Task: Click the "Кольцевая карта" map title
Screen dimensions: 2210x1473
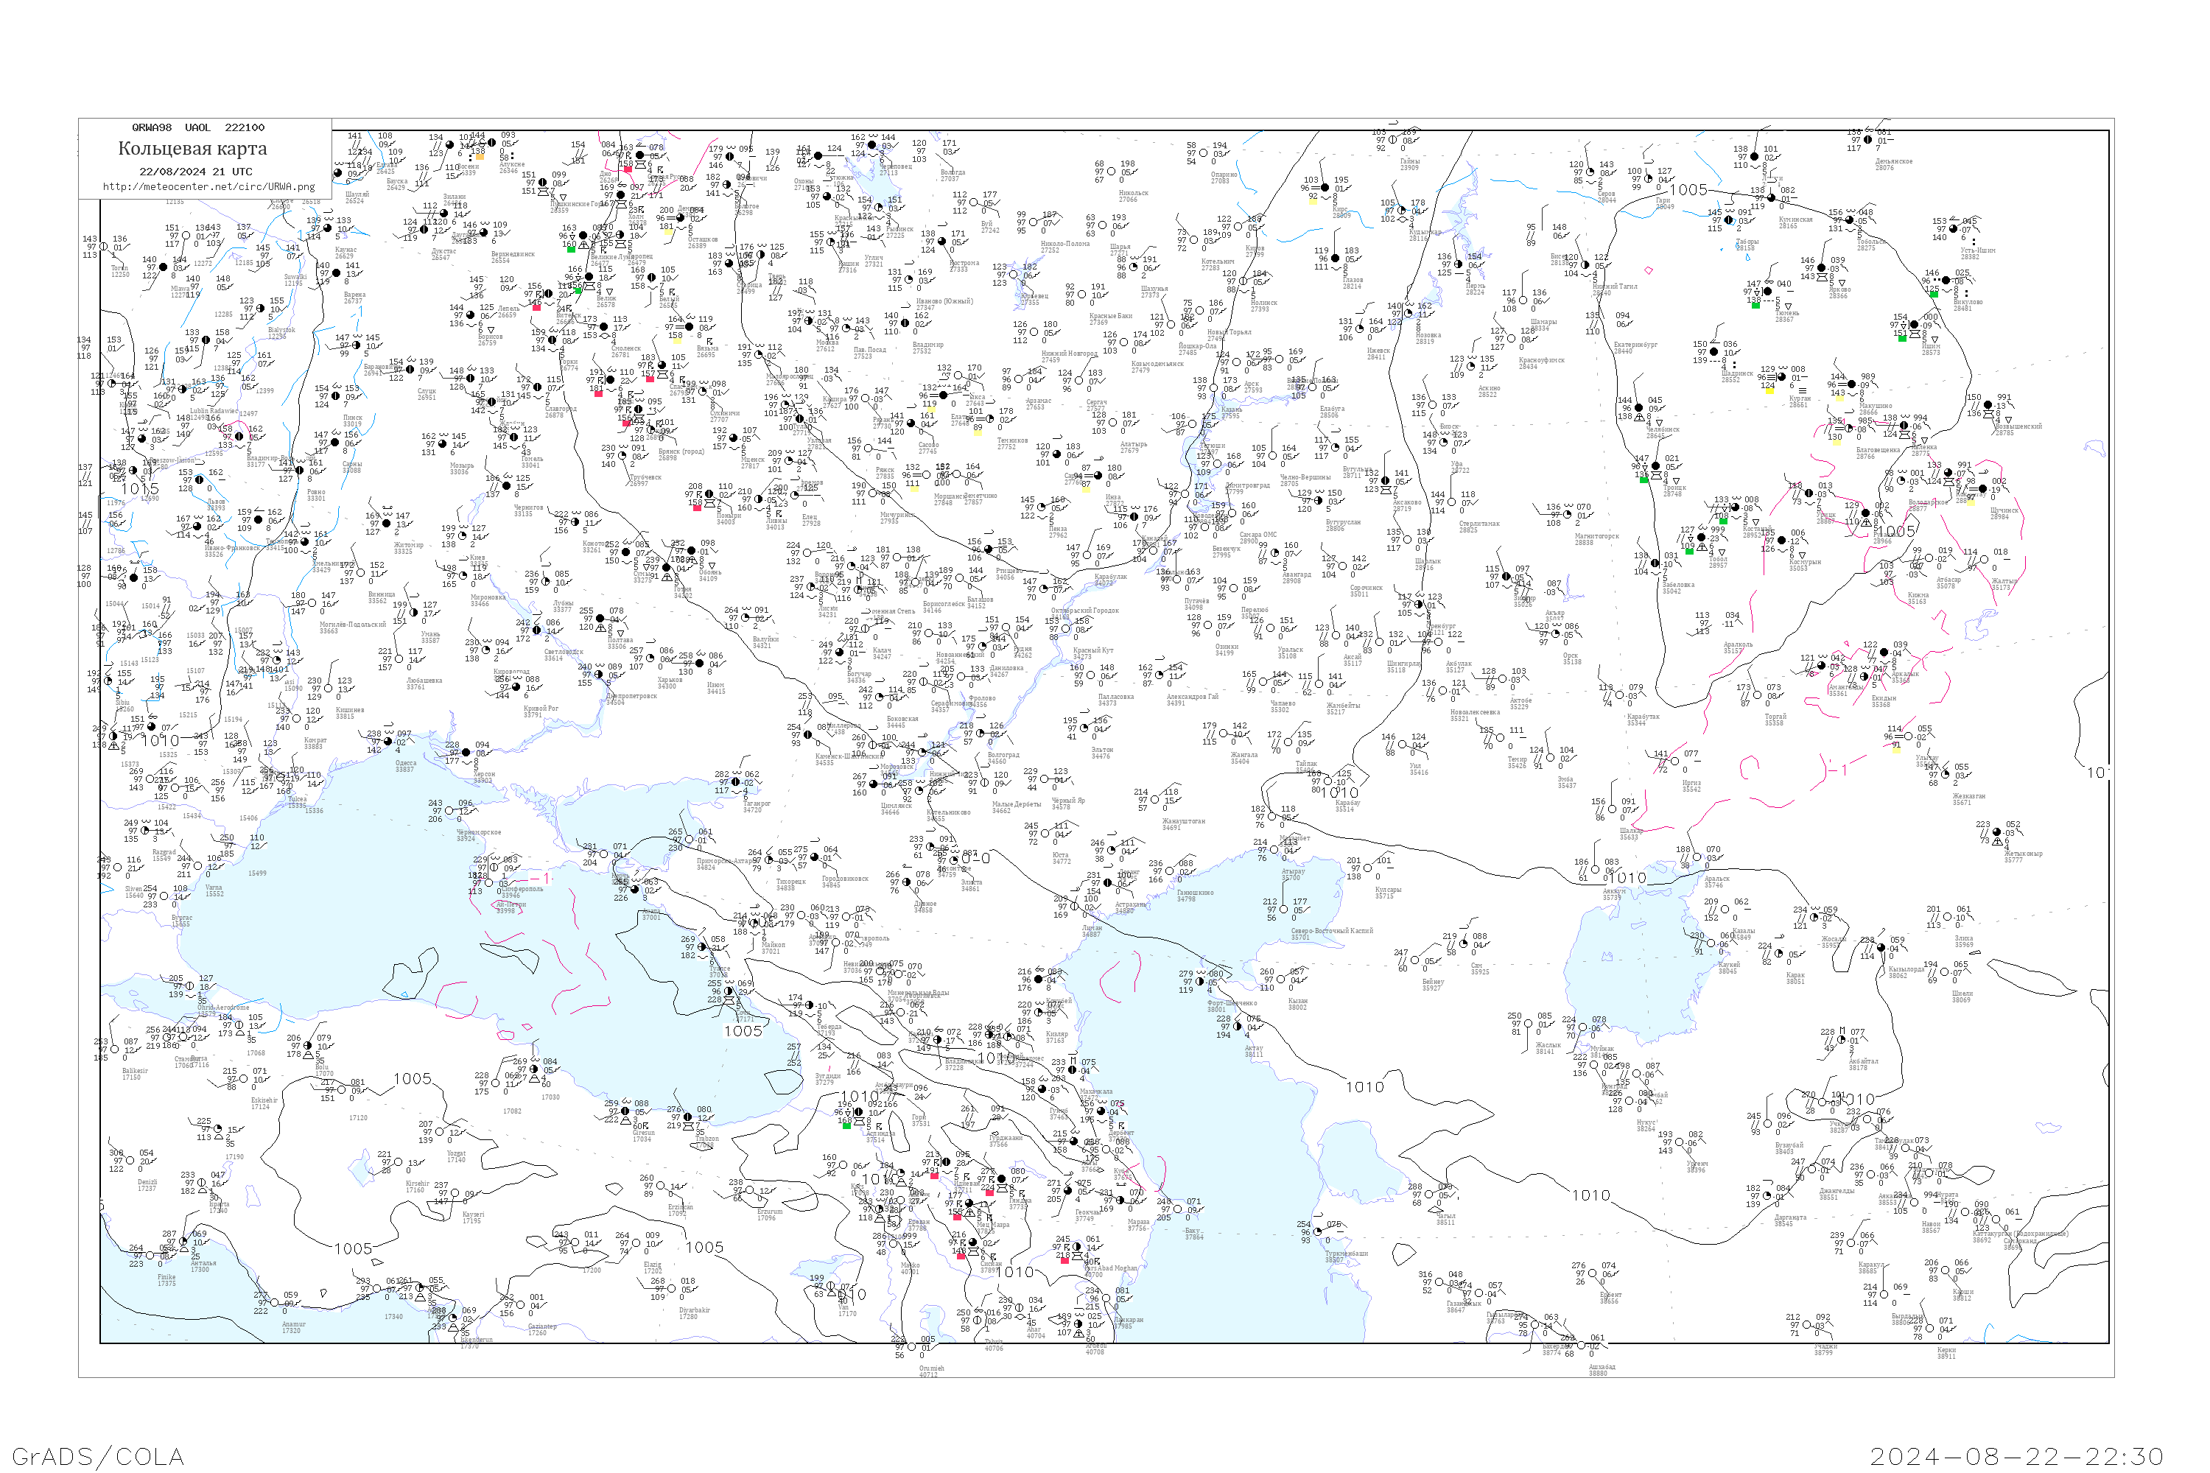Action: pyautogui.click(x=192, y=149)
